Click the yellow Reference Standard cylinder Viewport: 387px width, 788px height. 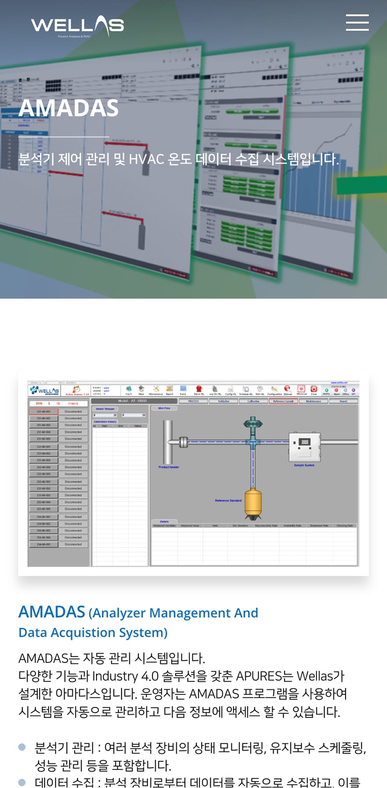(x=253, y=503)
